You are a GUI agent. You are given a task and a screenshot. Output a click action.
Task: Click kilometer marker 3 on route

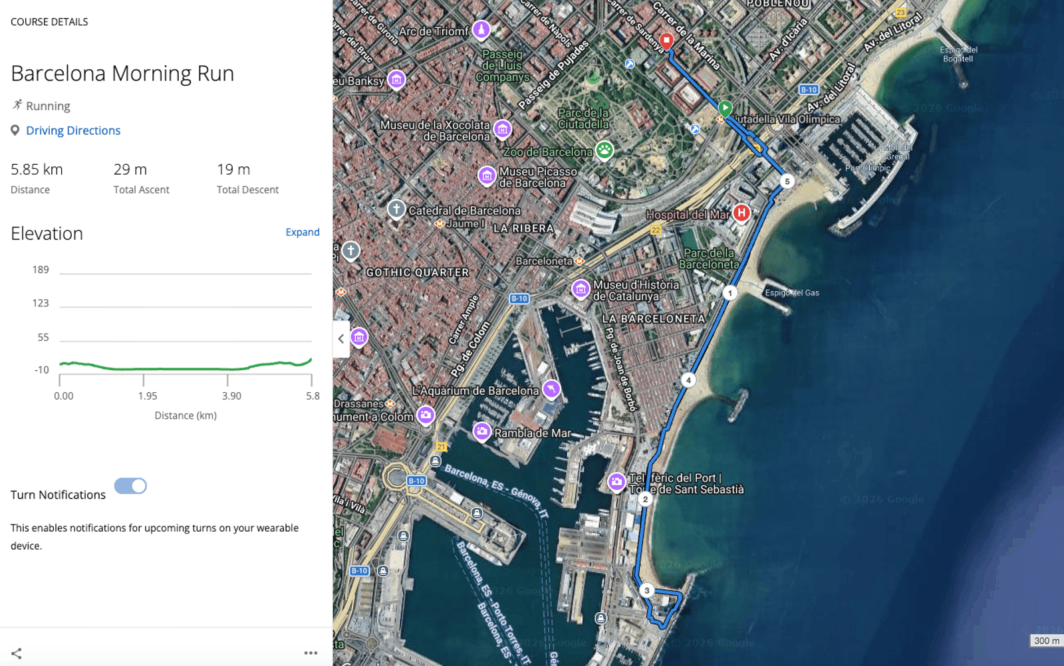[646, 590]
